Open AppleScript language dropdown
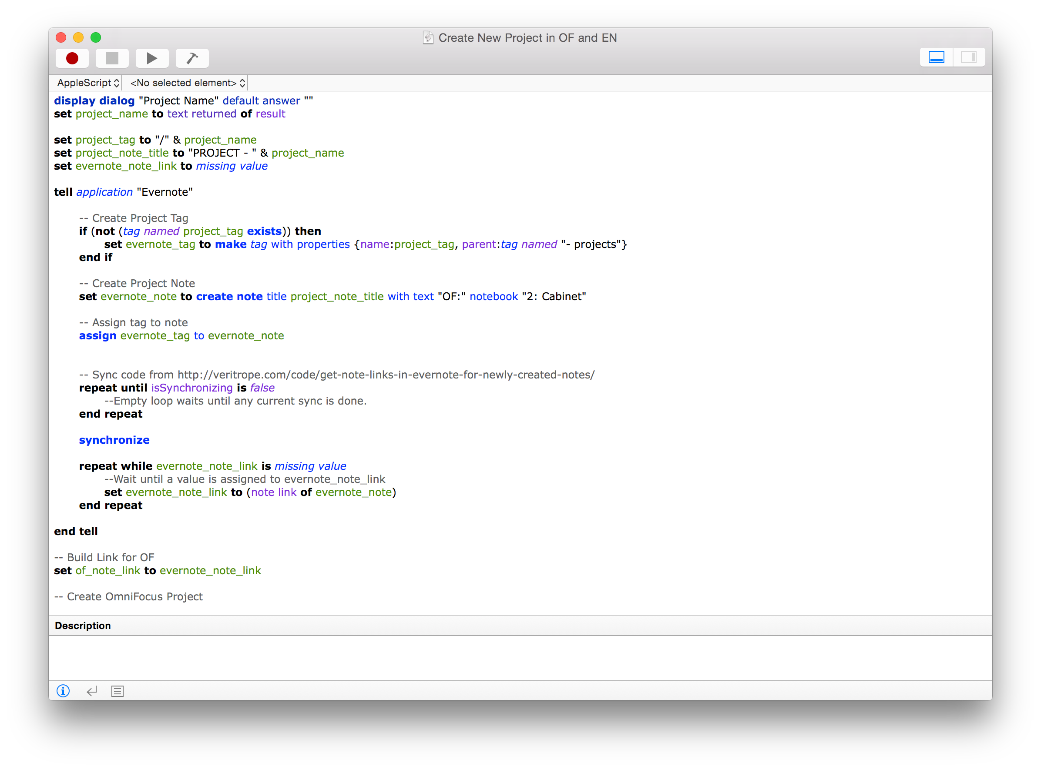This screenshot has width=1041, height=770. (x=87, y=83)
